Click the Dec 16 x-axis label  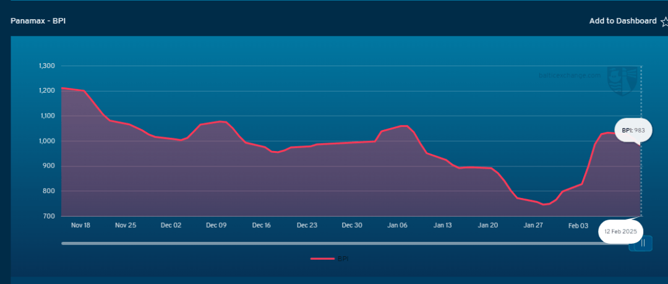click(x=262, y=226)
